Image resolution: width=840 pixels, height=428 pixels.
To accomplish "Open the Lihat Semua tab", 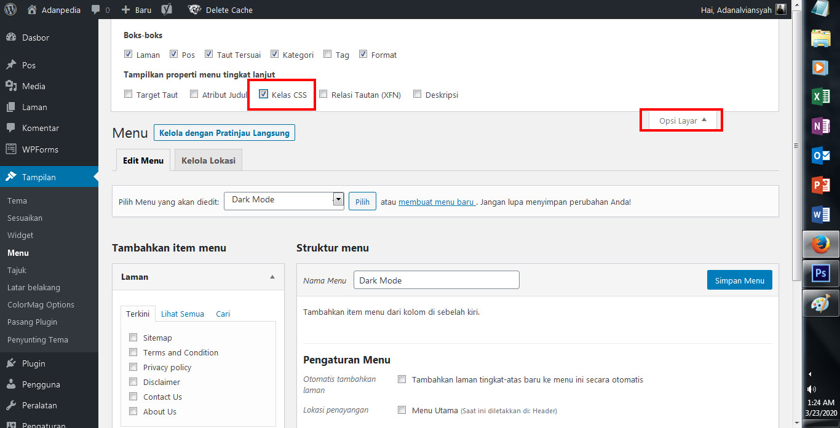I will (183, 314).
